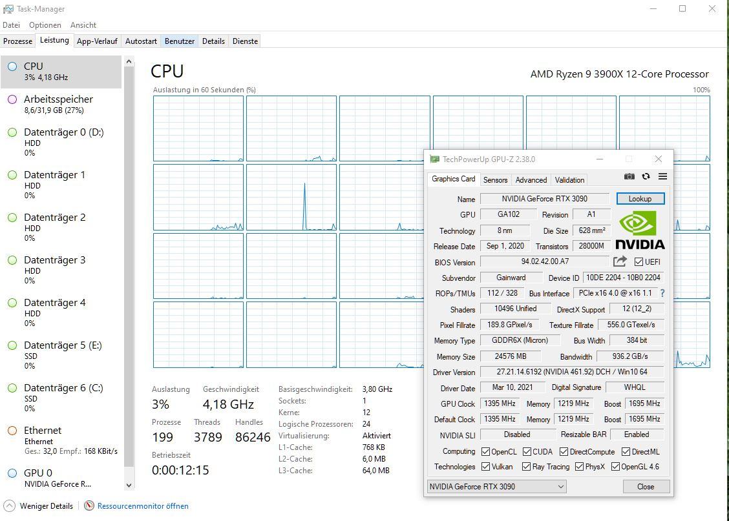Click the sidebar scroll down arrow
This screenshot has width=729, height=521.
pos(129,485)
